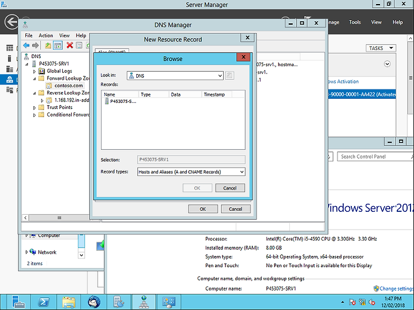Click the forward arrow in DNS Manager toolbar
The height and width of the screenshot is (310, 414).
tap(36, 45)
